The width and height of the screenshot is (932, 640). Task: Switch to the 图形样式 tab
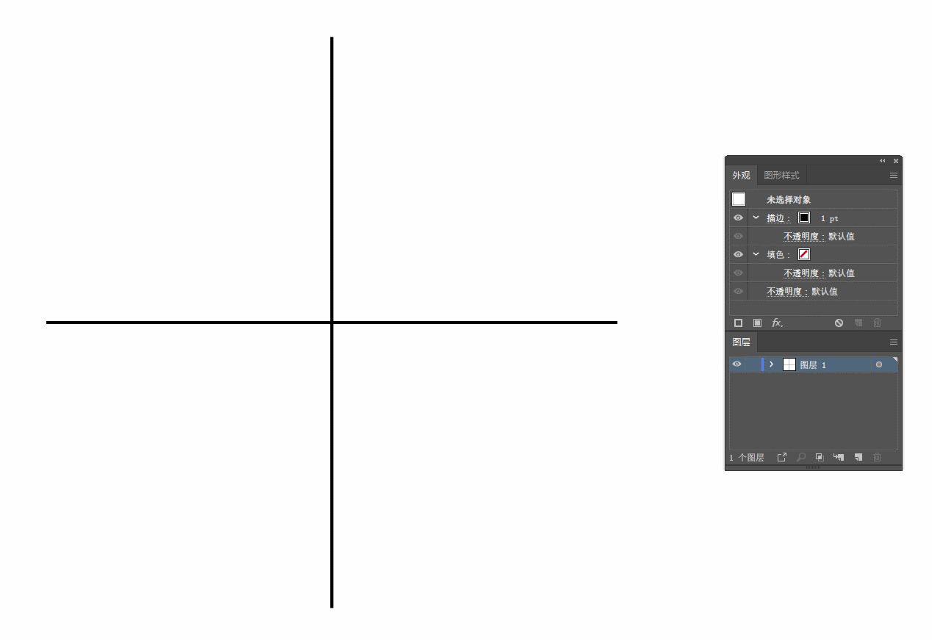tap(781, 176)
